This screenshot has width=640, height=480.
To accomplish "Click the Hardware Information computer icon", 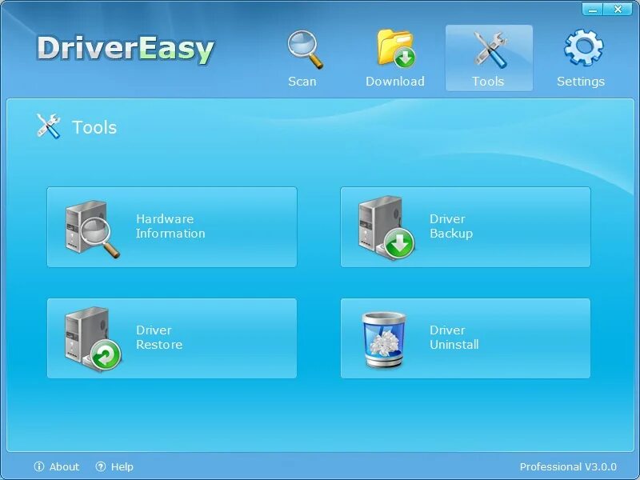I will coord(93,229).
